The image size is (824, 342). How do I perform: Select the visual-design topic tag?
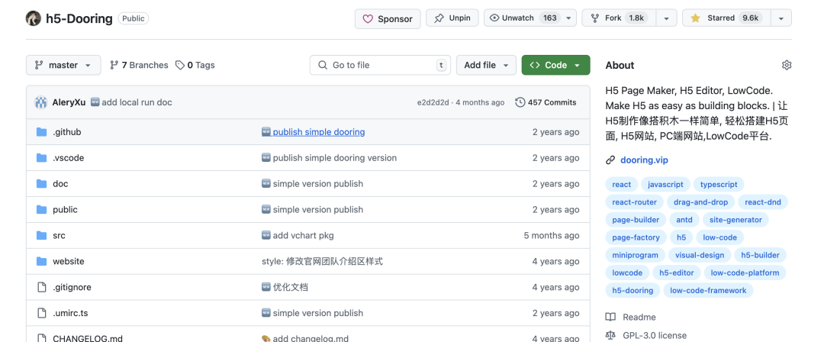700,255
